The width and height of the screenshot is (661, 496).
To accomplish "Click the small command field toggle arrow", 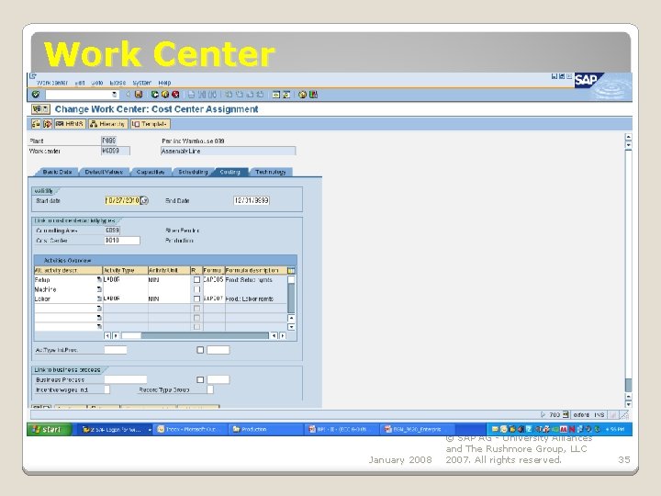I will point(128,95).
